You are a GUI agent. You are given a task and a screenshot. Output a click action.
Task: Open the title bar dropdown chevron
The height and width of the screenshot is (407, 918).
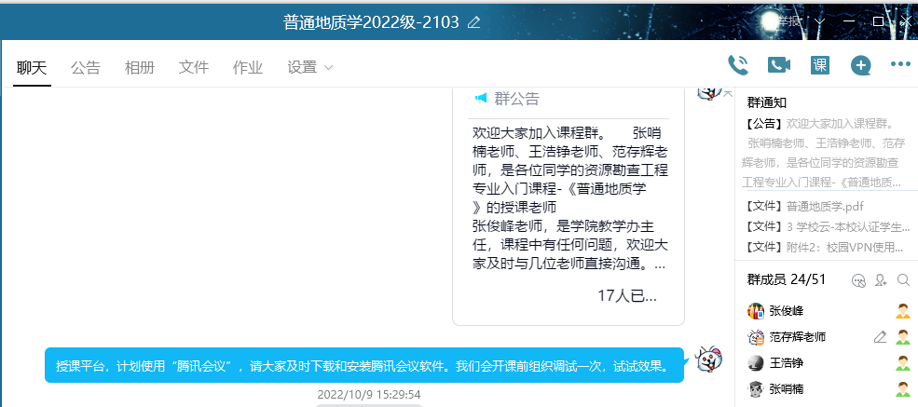pyautogui.click(x=819, y=21)
